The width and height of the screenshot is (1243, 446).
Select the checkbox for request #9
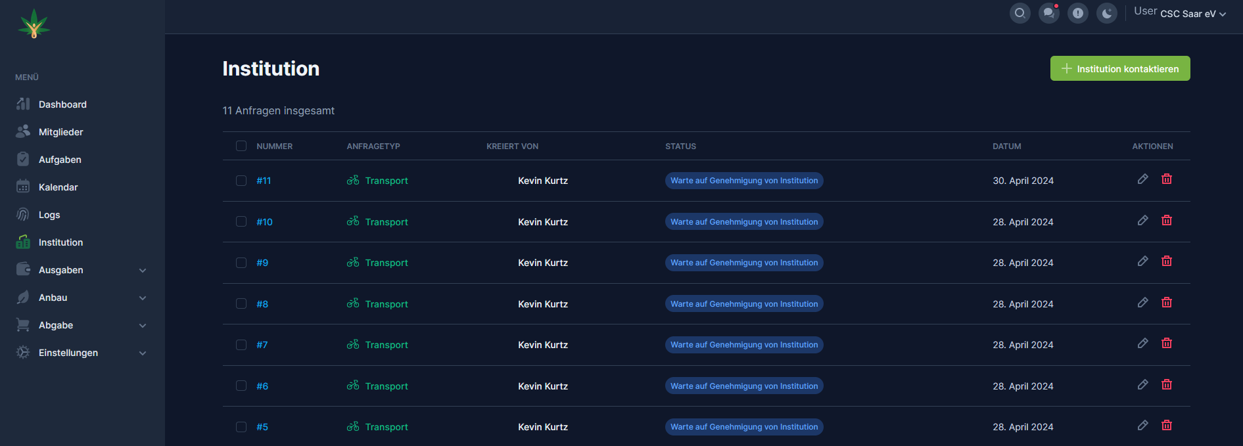(241, 263)
